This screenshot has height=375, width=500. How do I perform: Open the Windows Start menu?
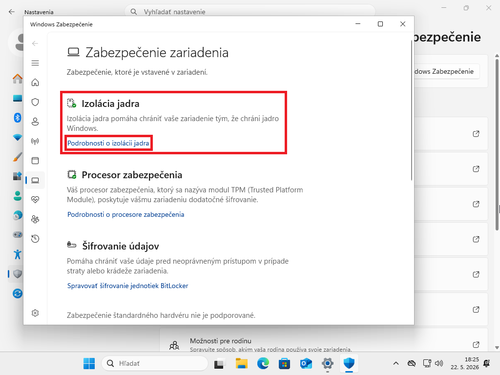click(x=89, y=363)
